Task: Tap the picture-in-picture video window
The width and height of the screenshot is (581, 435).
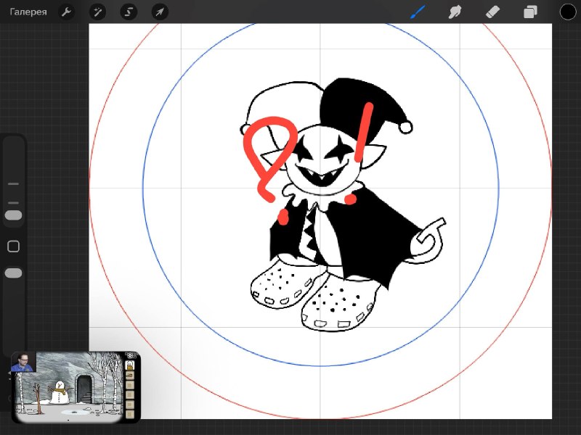Action: 76,387
